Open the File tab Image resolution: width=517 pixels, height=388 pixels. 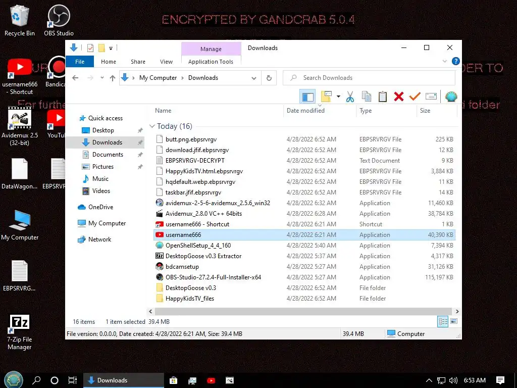[80, 62]
